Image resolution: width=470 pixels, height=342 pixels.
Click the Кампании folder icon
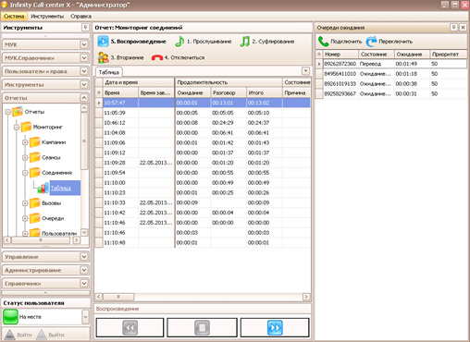pyautogui.click(x=34, y=142)
